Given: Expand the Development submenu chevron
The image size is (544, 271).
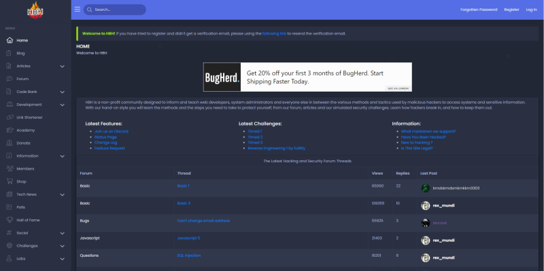Looking at the screenshot, I should pos(63,105).
